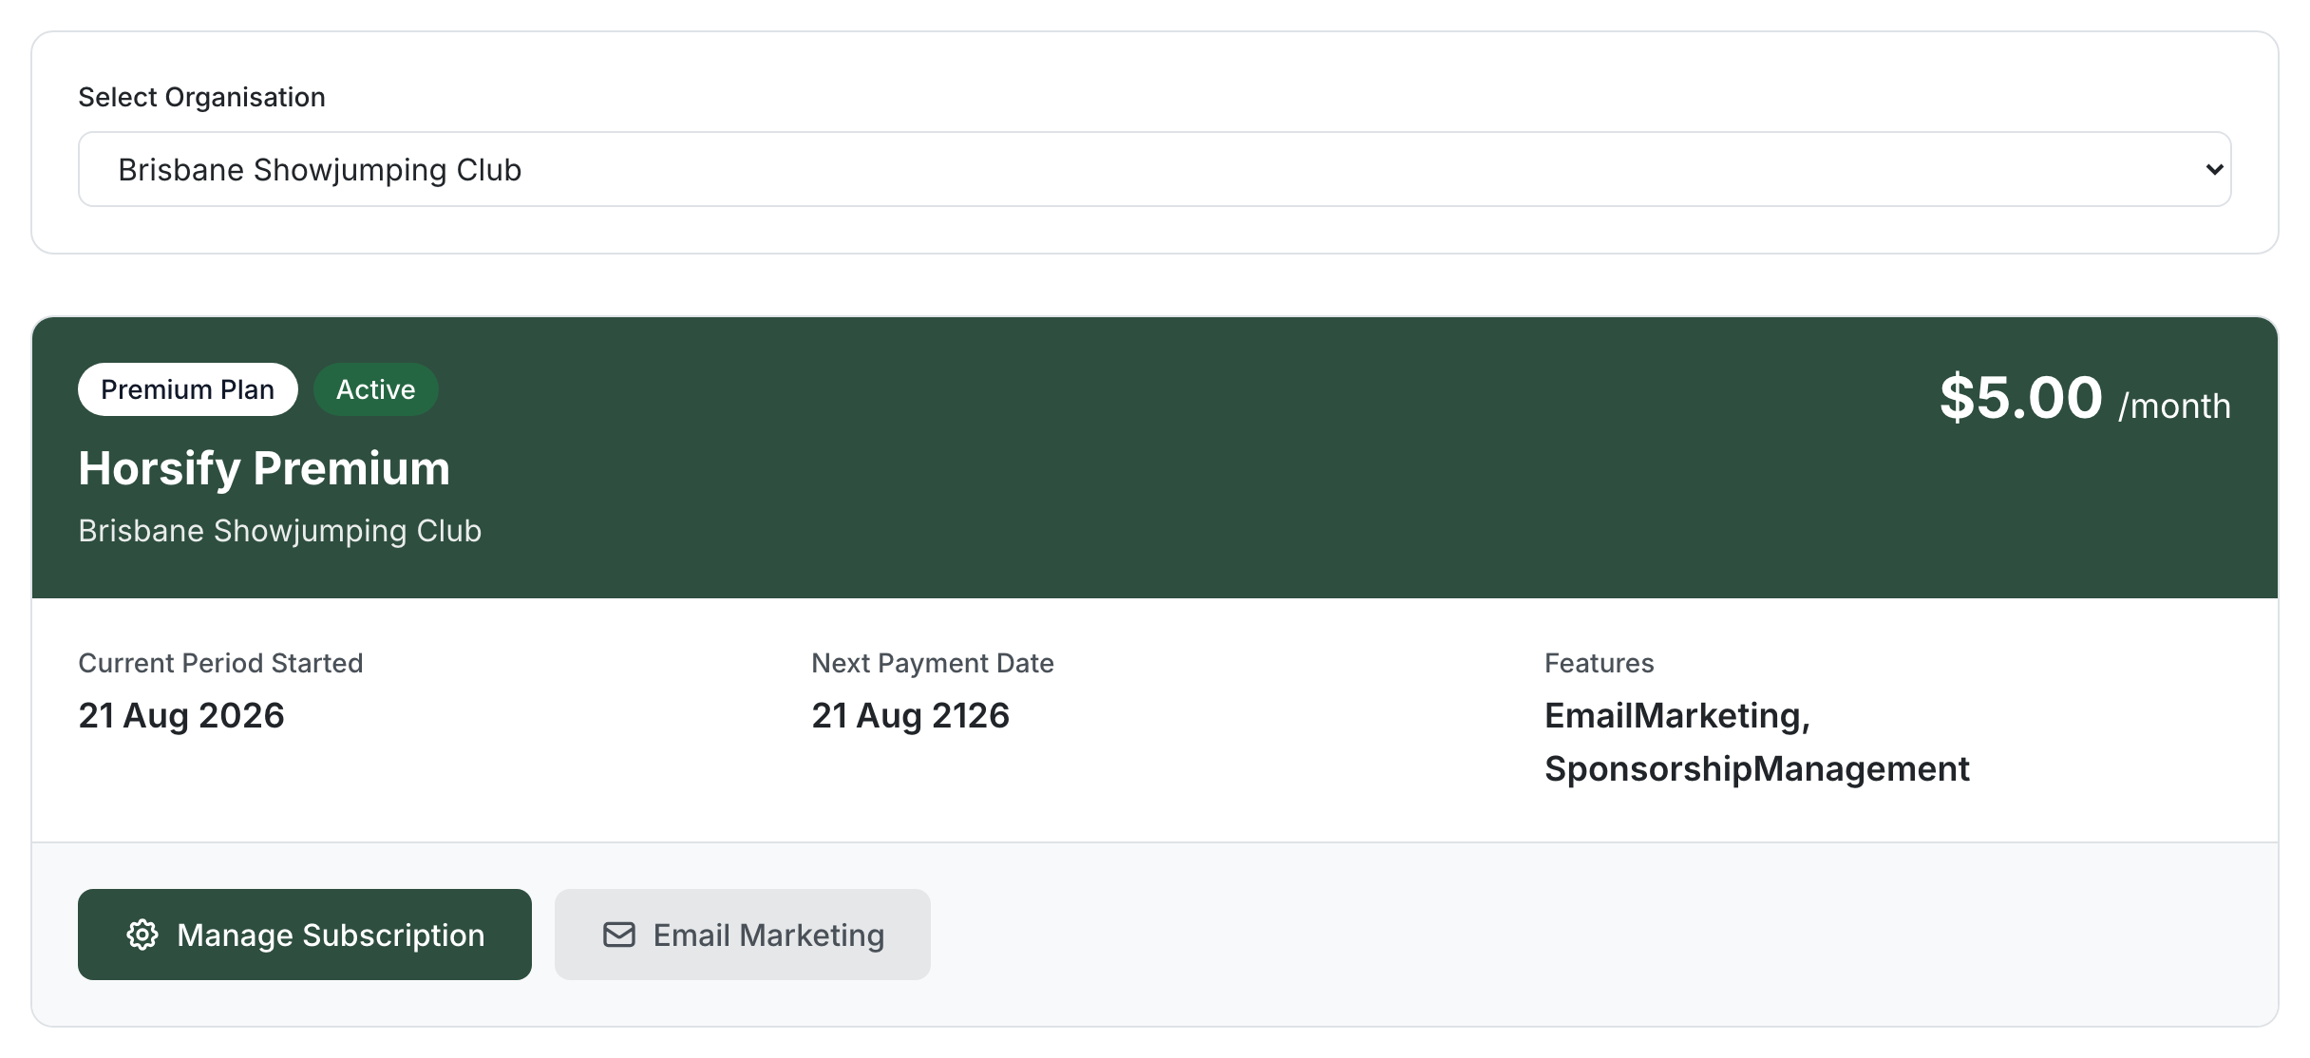Click Brisbane Showjumping Club under Horsify Premium

[280, 531]
